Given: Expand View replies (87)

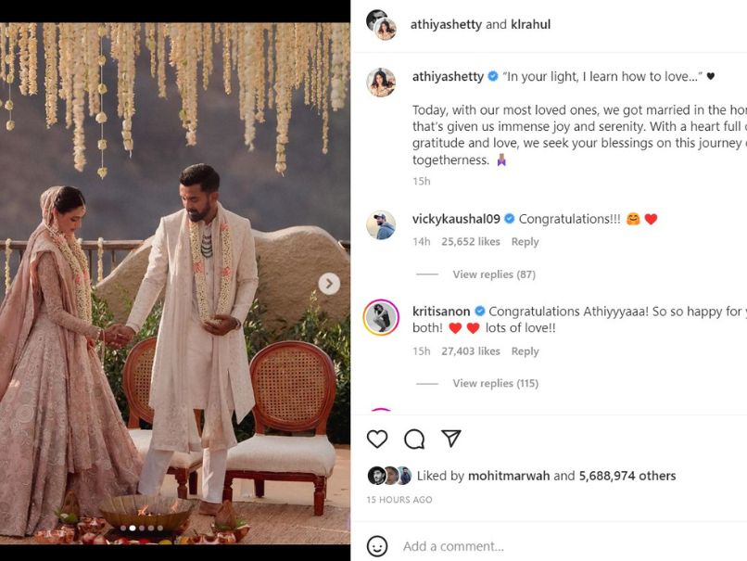Looking at the screenshot, I should coord(493,274).
